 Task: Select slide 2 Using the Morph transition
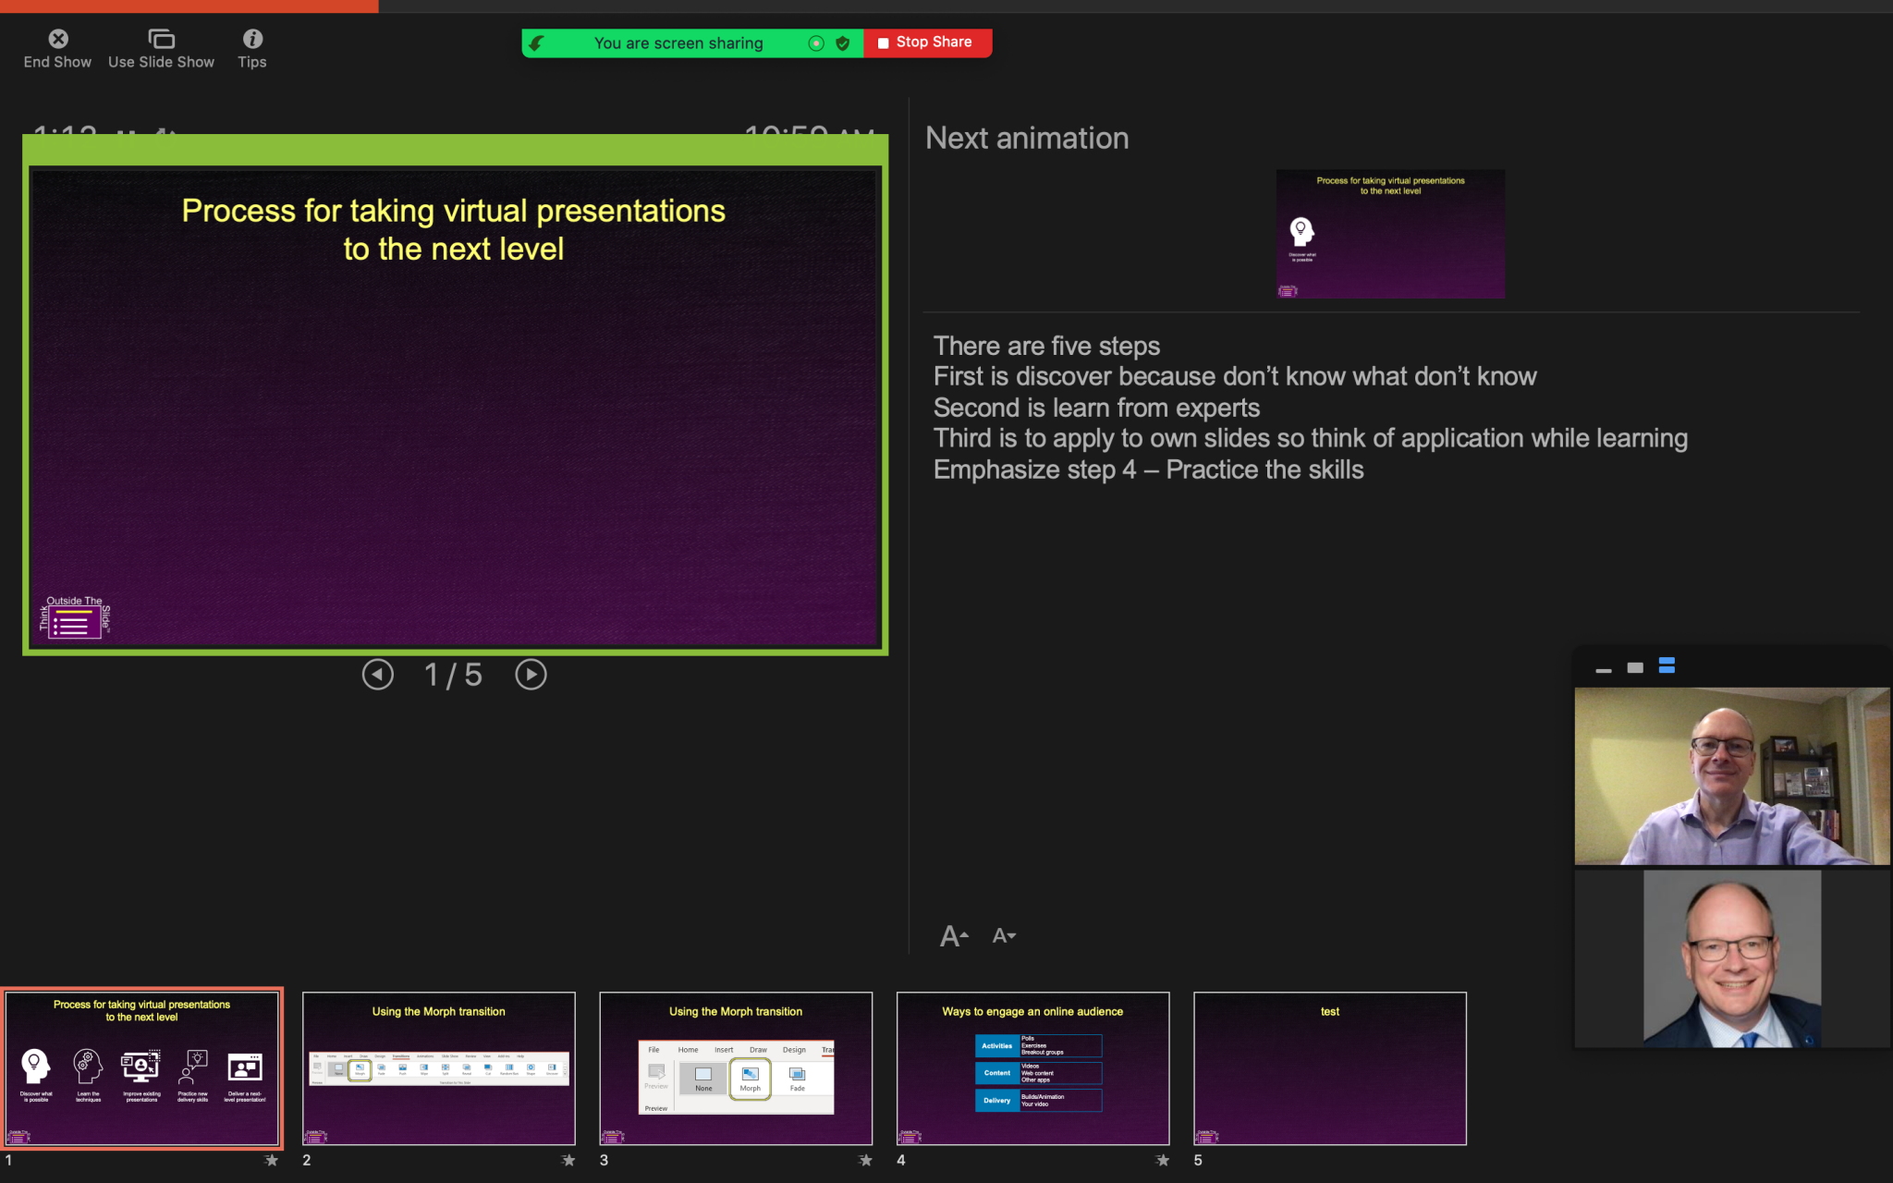(438, 1068)
